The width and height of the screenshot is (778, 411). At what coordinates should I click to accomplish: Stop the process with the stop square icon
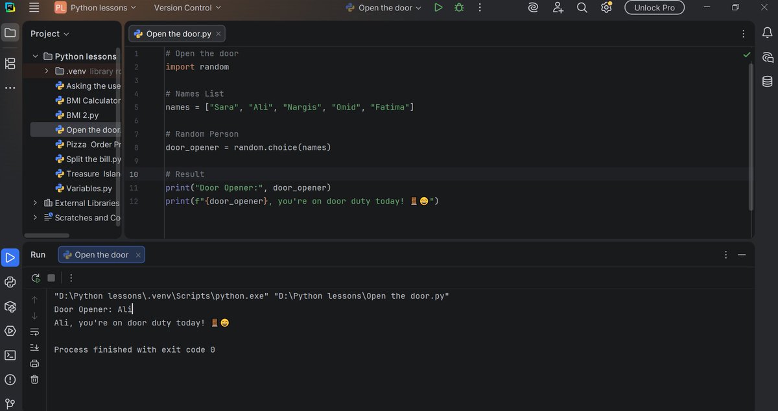click(51, 278)
